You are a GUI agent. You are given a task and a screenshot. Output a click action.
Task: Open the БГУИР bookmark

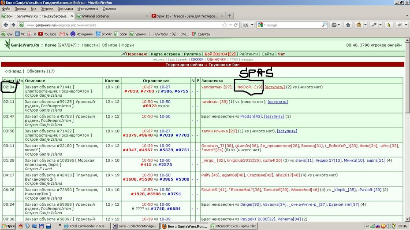104,34
